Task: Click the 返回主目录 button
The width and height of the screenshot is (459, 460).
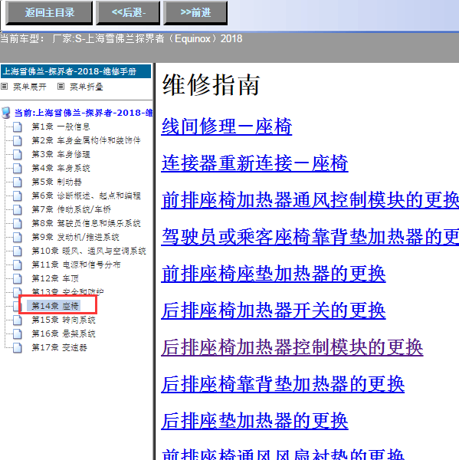Action: click(49, 12)
